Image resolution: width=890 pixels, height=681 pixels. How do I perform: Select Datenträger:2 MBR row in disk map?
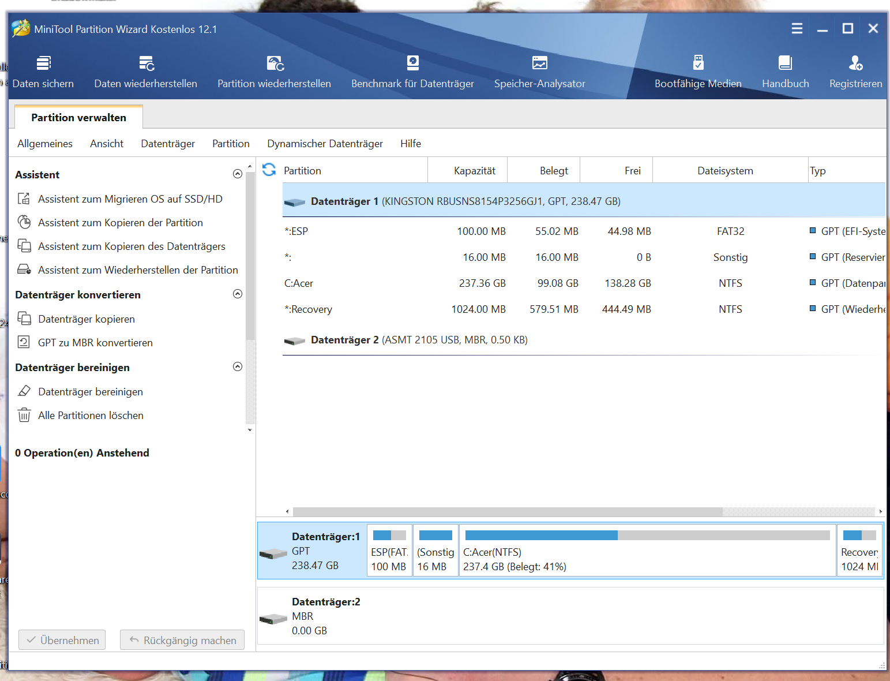pyautogui.click(x=570, y=616)
